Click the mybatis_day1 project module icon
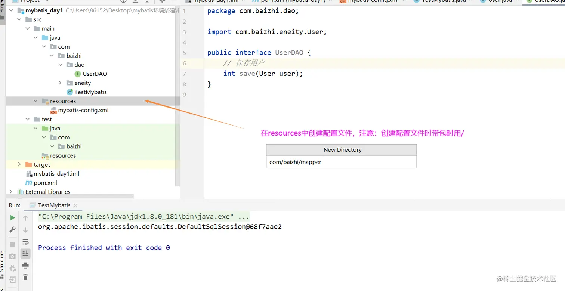 pos(21,10)
